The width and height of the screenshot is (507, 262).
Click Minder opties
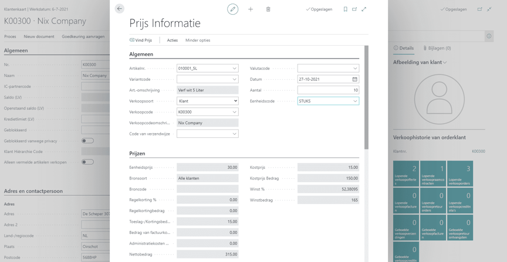pos(198,40)
